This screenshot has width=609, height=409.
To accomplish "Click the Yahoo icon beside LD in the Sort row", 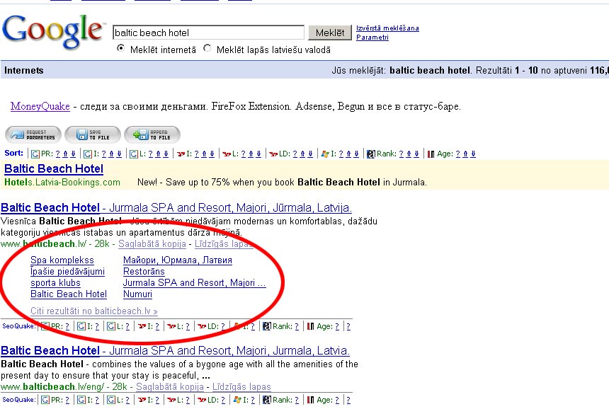I will coord(273,154).
